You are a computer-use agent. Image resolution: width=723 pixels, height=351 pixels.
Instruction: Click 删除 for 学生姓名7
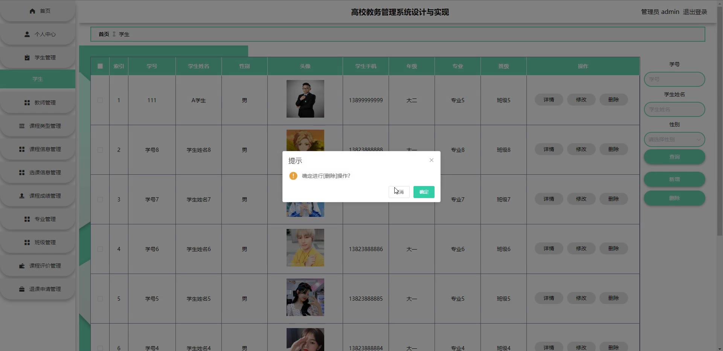614,199
